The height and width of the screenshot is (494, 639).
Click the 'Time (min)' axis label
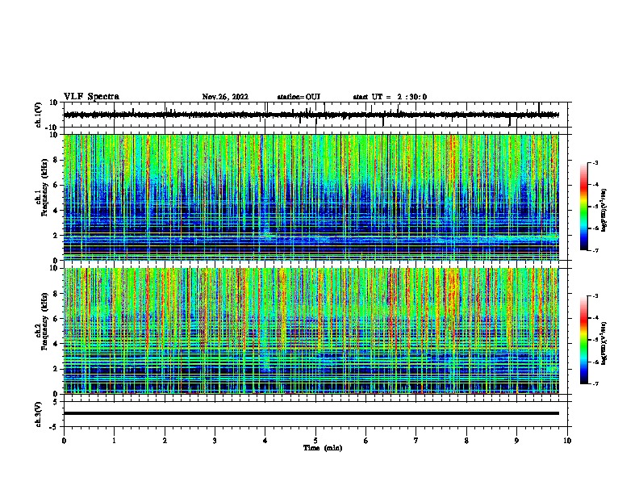coord(323,448)
